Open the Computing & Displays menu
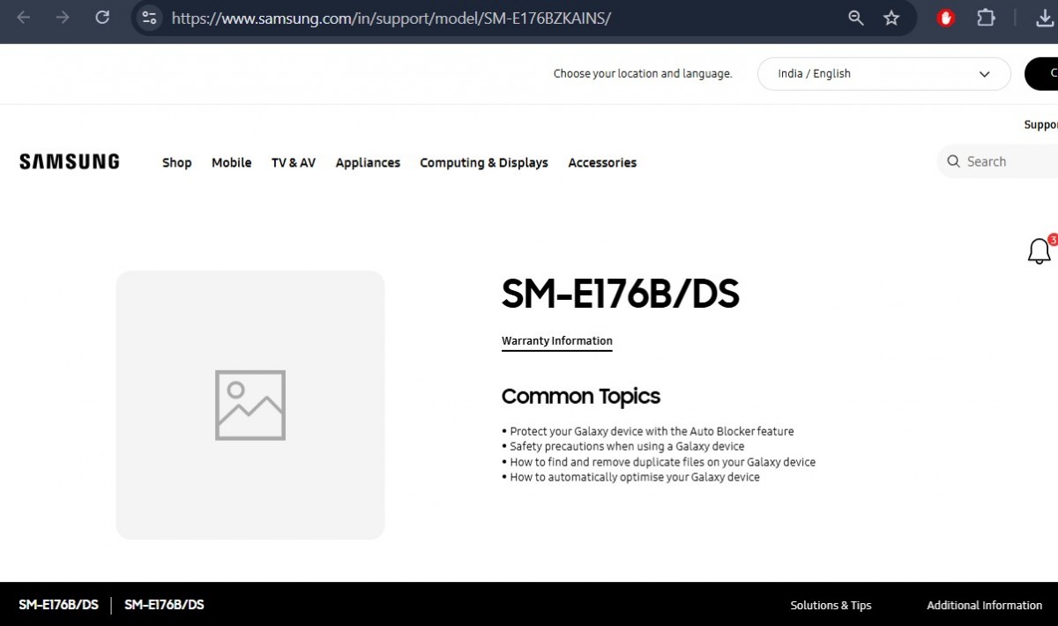1058x626 pixels. [x=483, y=162]
